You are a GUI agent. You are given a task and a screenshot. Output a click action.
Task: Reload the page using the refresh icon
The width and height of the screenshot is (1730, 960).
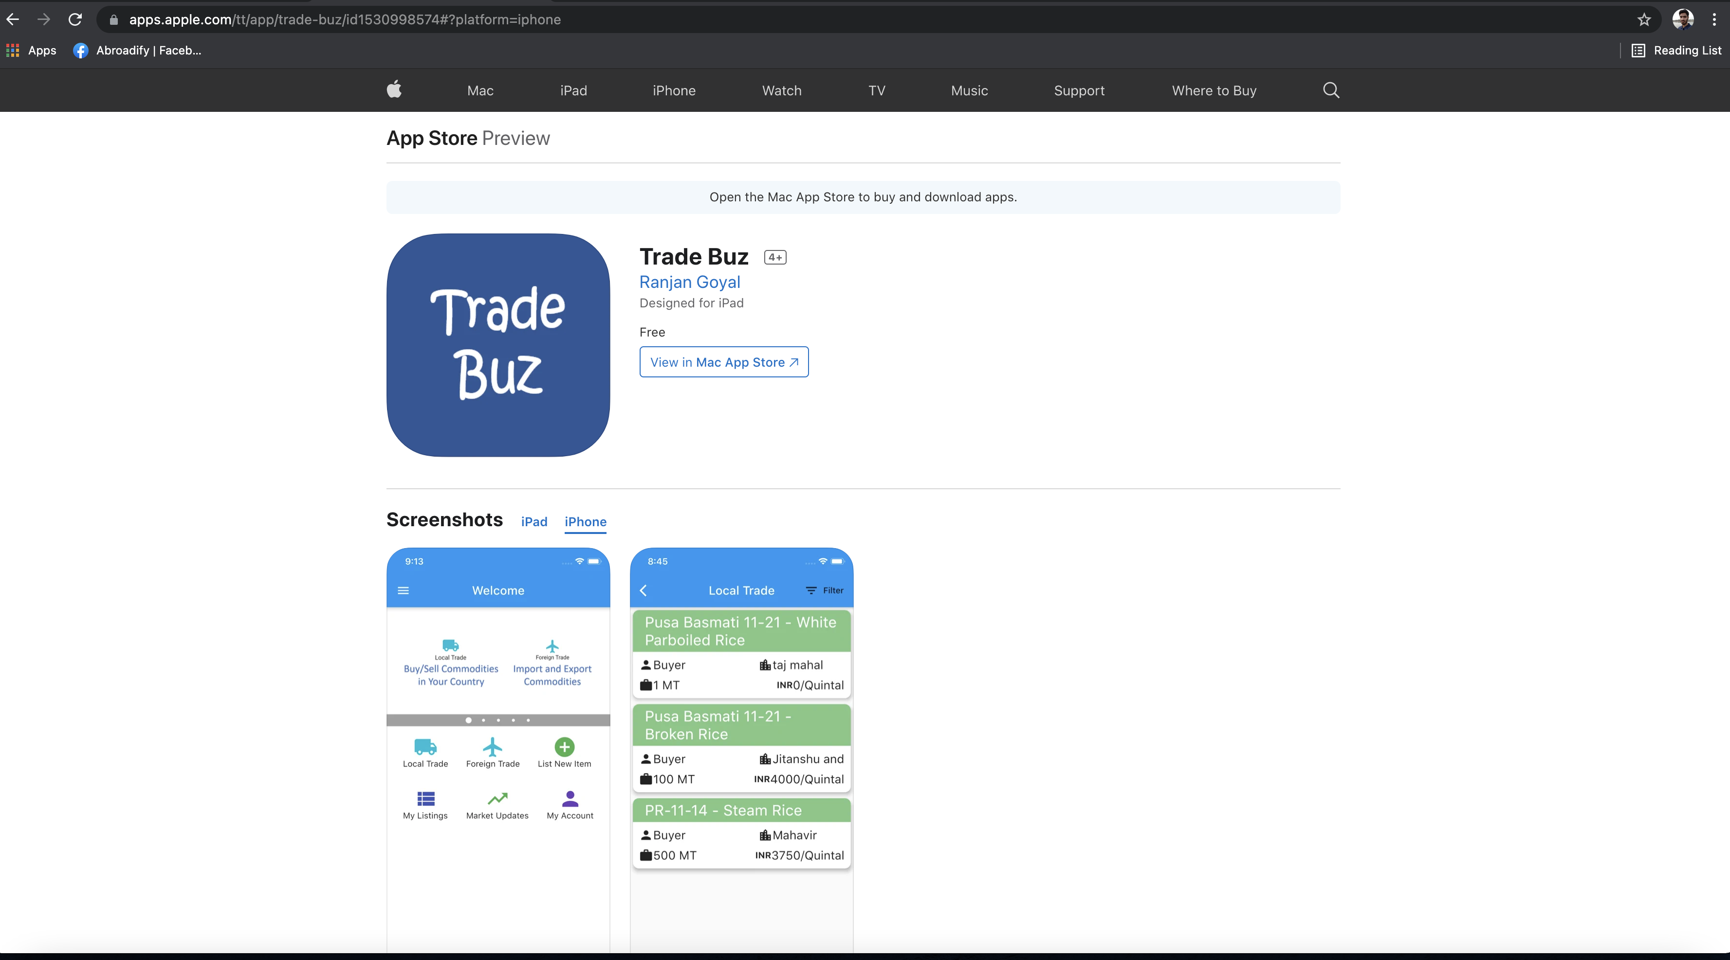tap(75, 19)
